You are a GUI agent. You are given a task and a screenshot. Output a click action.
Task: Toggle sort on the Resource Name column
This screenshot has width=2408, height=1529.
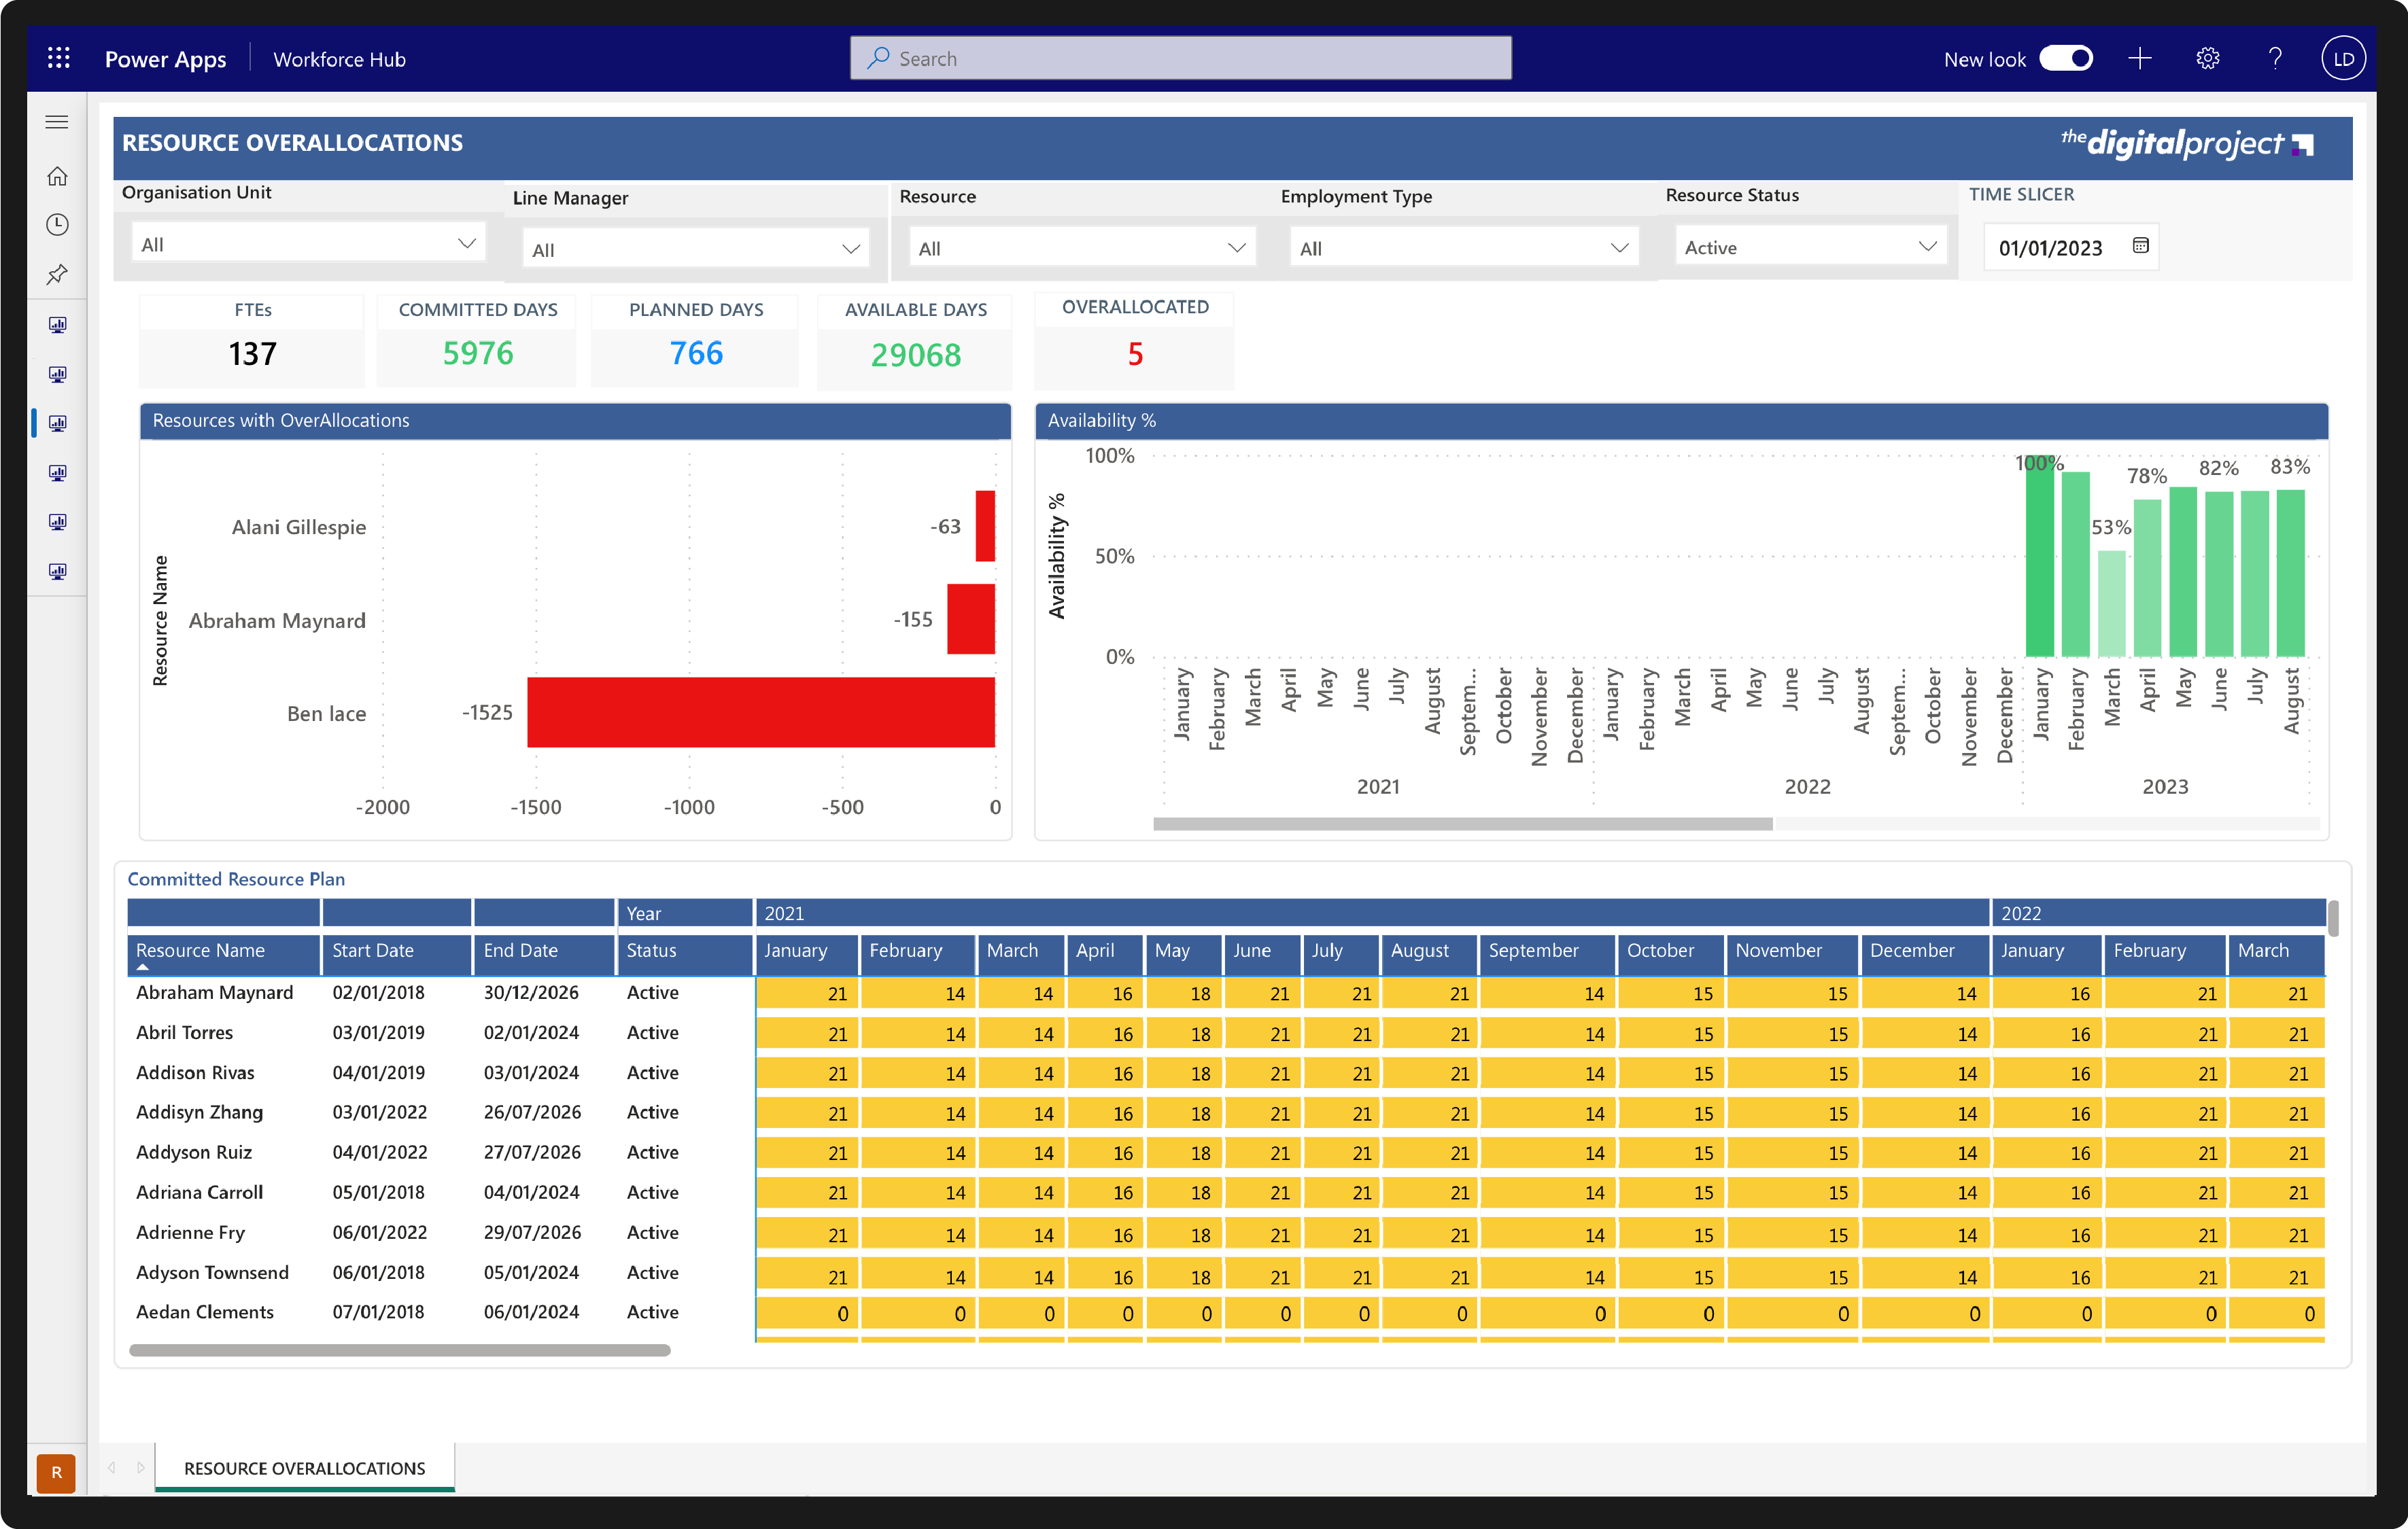click(x=200, y=951)
